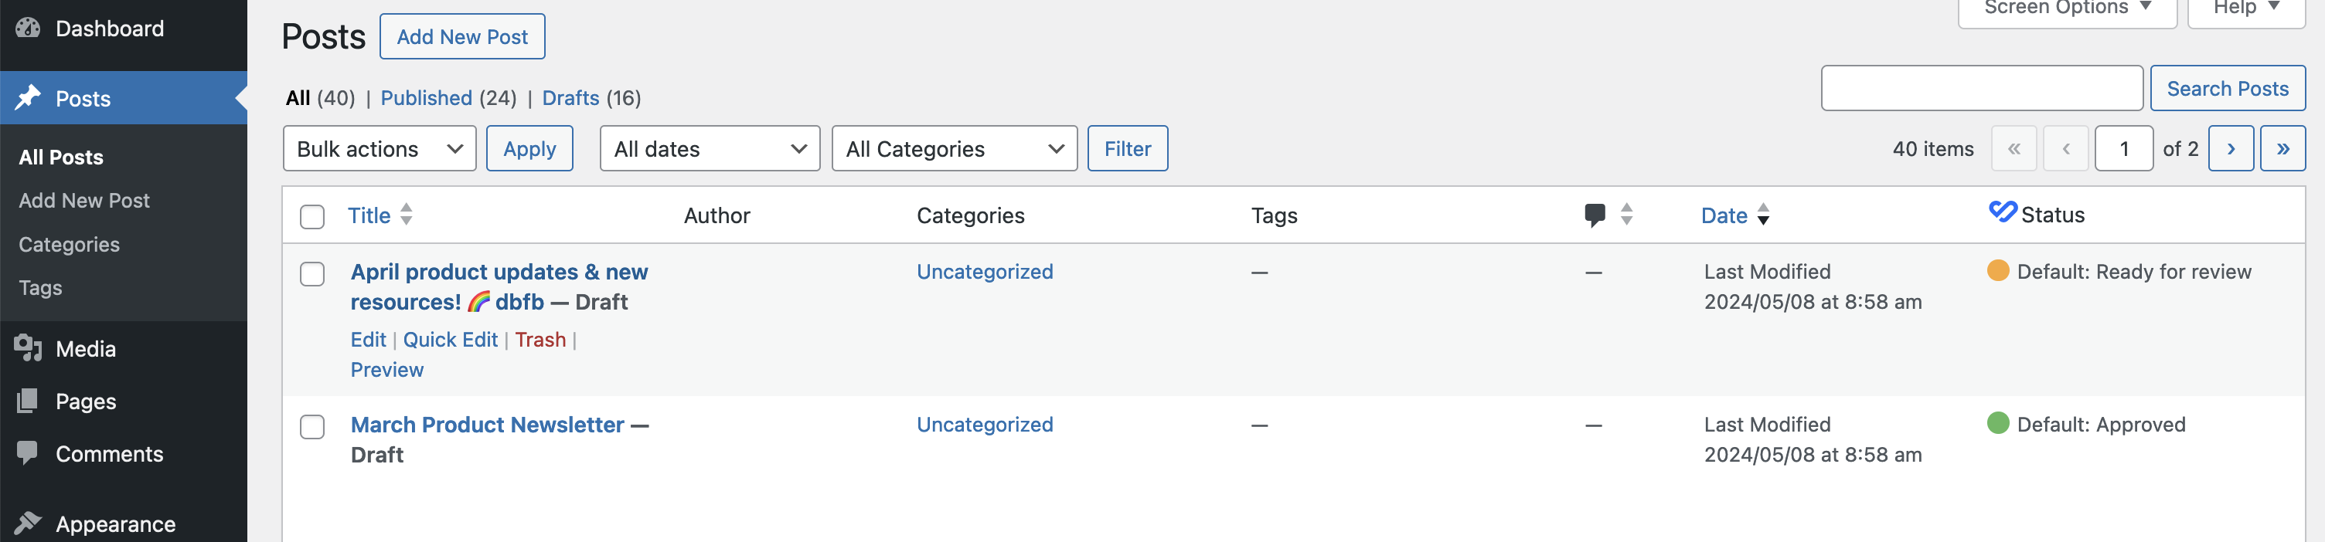Open the All Categories dropdown
Screen dimensions: 2325x542
(x=954, y=148)
